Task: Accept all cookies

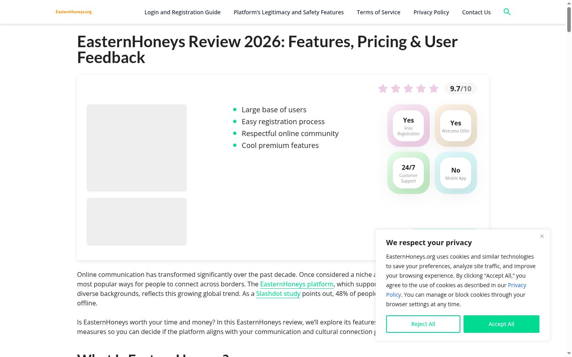Action: coord(501,324)
